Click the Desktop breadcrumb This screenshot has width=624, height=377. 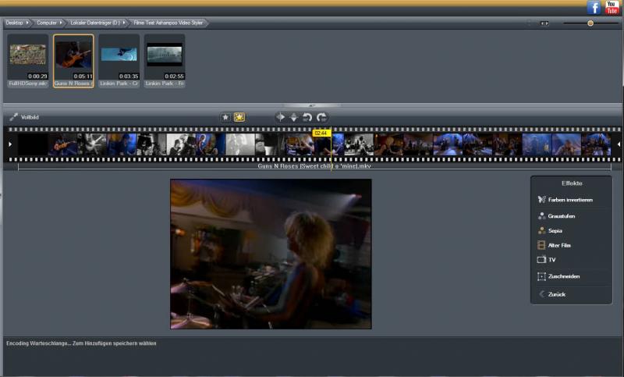click(x=14, y=23)
